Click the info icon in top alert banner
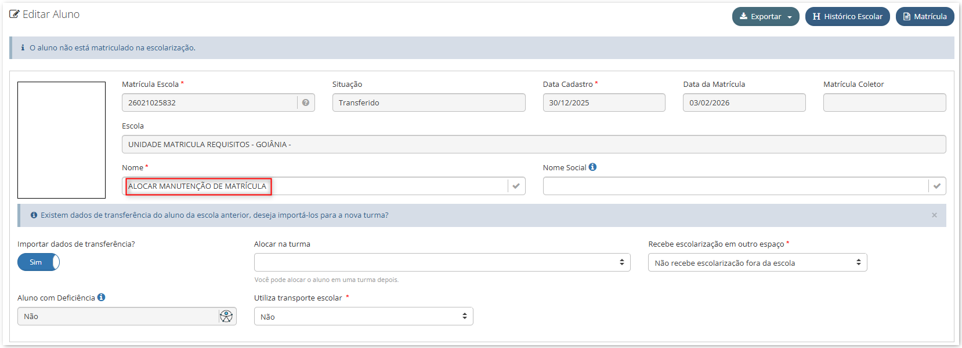The height and width of the screenshot is (348, 962). (23, 47)
